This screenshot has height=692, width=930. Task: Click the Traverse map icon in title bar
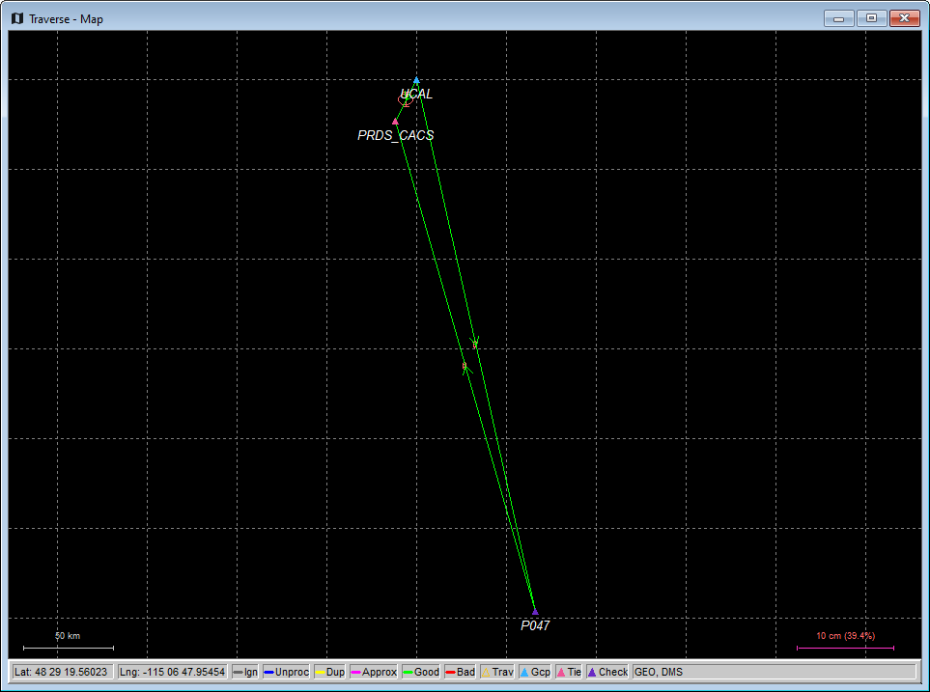tap(17, 18)
